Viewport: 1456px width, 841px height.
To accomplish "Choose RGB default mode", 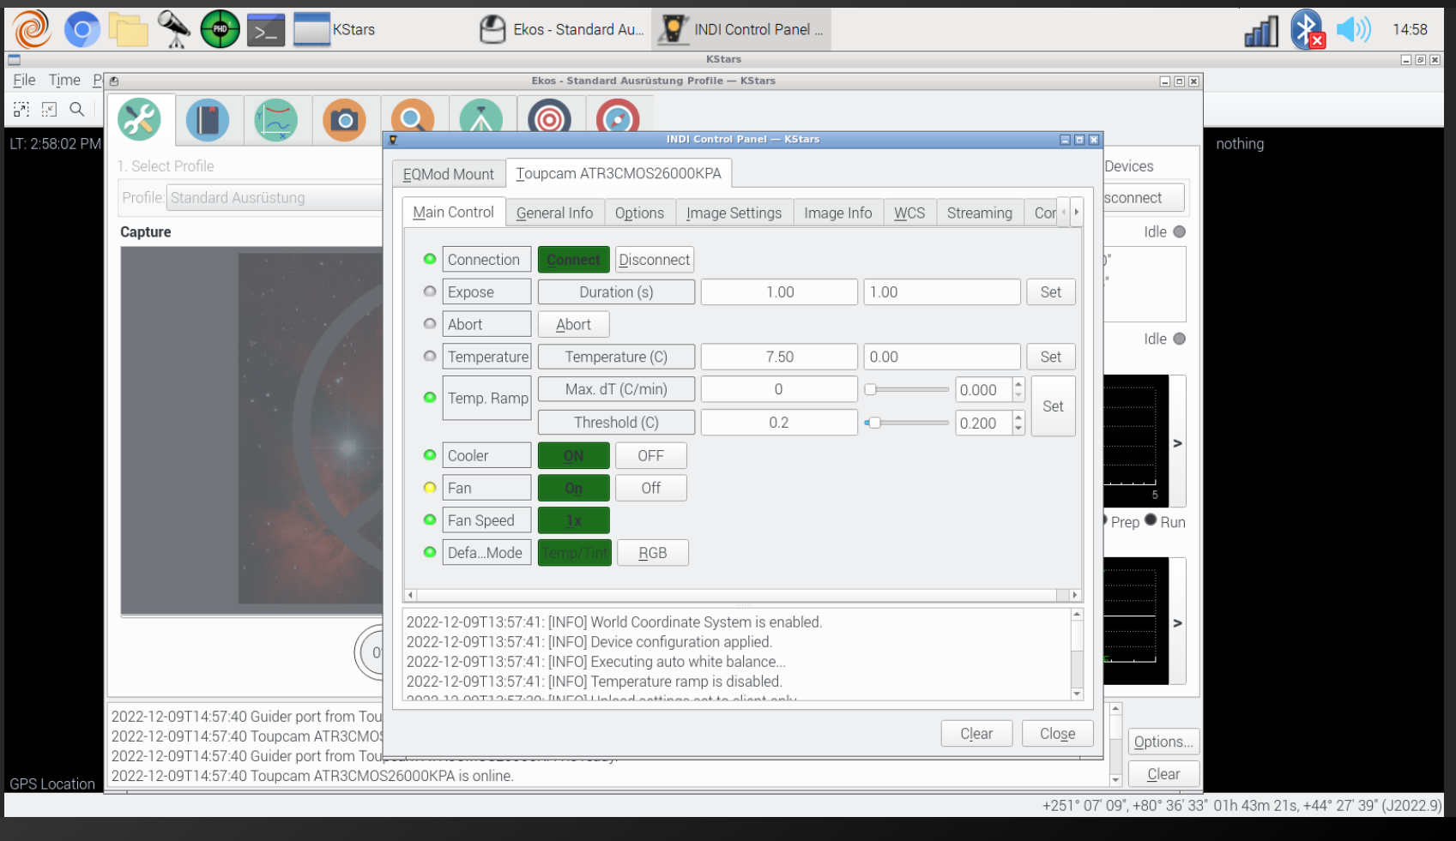I will 653,553.
